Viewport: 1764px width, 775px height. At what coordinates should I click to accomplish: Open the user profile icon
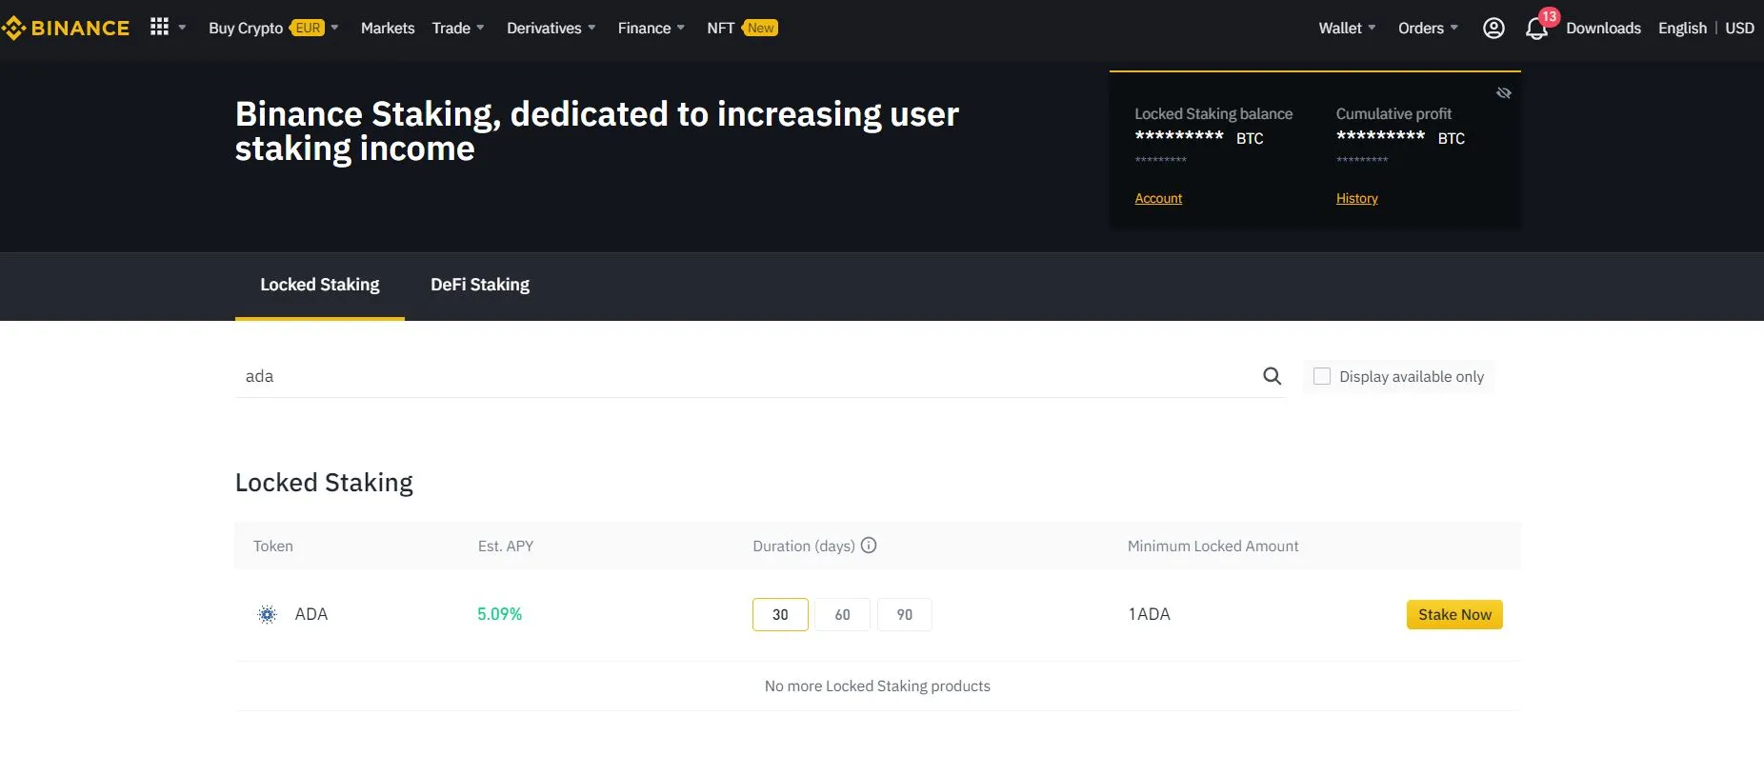point(1493,29)
